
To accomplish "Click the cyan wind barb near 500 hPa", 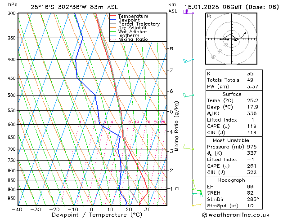I will (x=188, y=95).
